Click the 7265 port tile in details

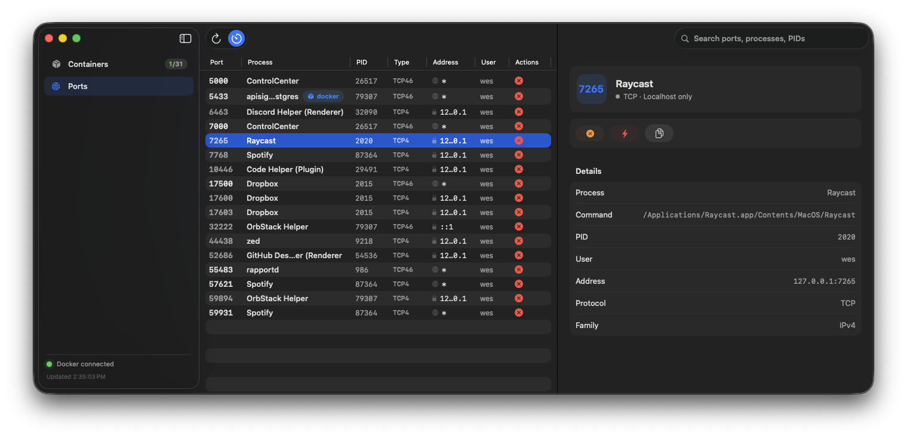tap(591, 89)
